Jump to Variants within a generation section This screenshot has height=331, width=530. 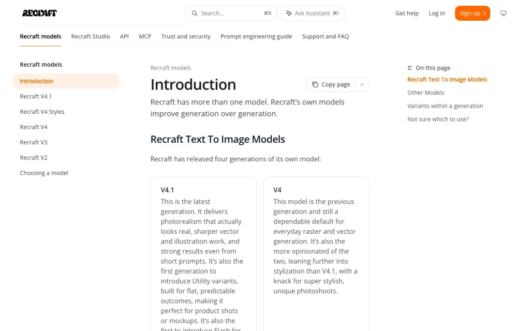point(445,106)
